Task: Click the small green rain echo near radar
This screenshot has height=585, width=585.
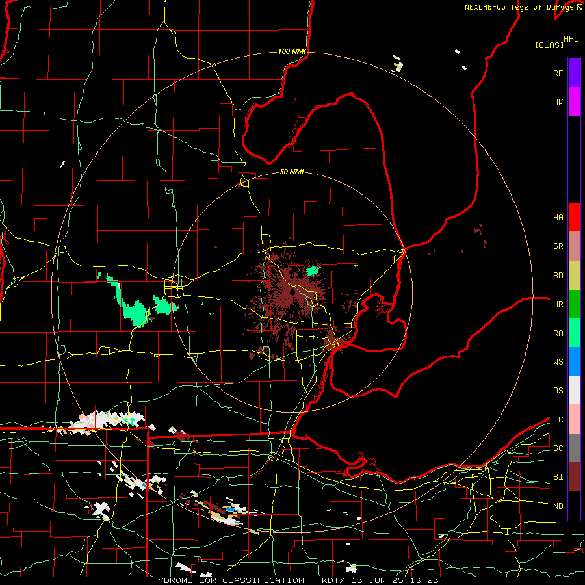Action: [313, 270]
